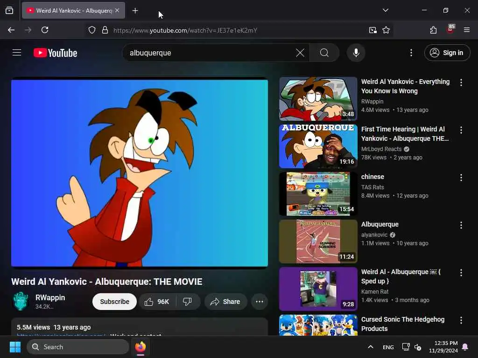Close the Weird Al Yankovic tab
The height and width of the screenshot is (358, 478).
click(117, 10)
